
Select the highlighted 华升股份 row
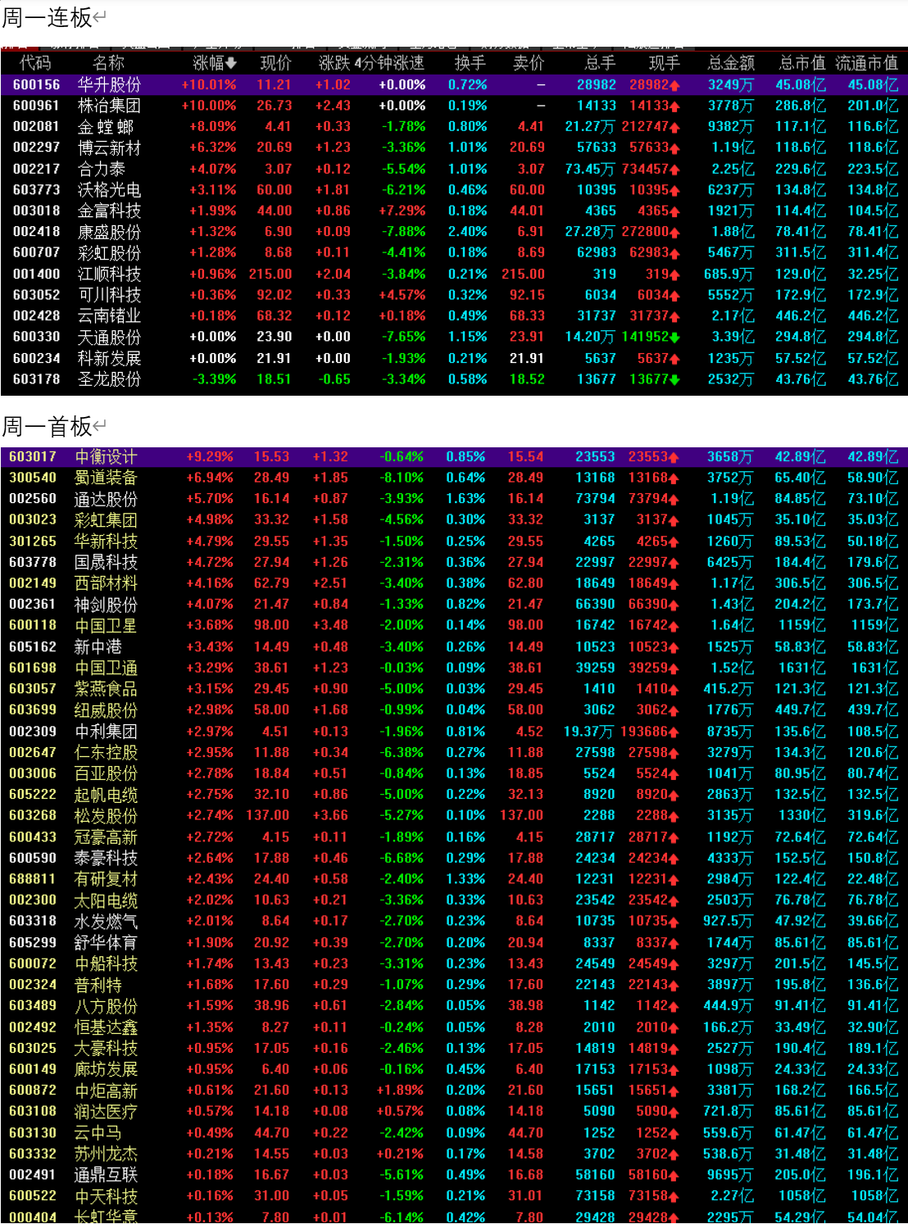tap(454, 84)
